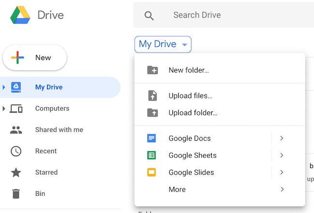Click the colorful plus icon
The height and width of the screenshot is (213, 314).
coord(17,57)
